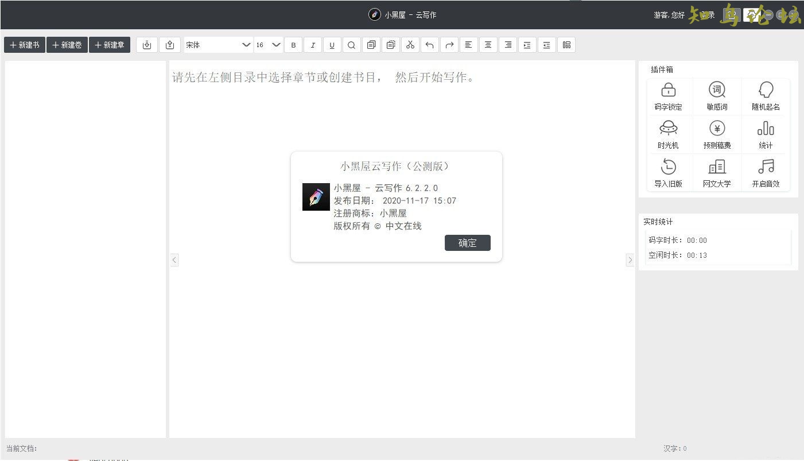Click the scissors cut icon
This screenshot has height=461, width=804.
click(410, 45)
